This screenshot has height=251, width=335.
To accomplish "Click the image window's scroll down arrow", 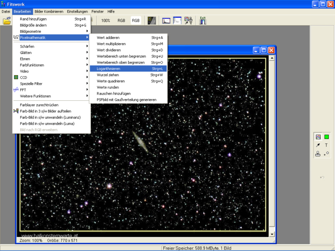I will point(272,235).
